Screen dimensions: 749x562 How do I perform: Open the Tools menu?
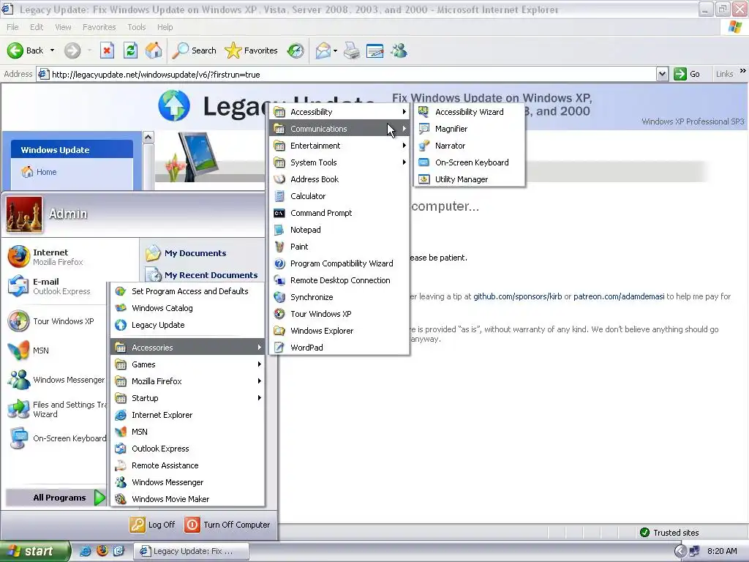click(136, 27)
